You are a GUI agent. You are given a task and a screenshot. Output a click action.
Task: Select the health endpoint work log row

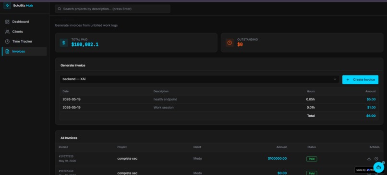pos(219,99)
